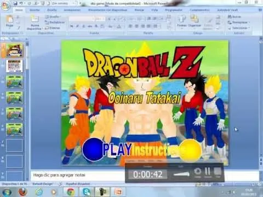
Task: Click the yellow Instructions circle on the slide
Action: [x=190, y=150]
